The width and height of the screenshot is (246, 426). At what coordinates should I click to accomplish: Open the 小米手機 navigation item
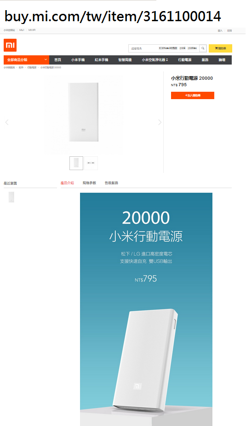[78, 60]
